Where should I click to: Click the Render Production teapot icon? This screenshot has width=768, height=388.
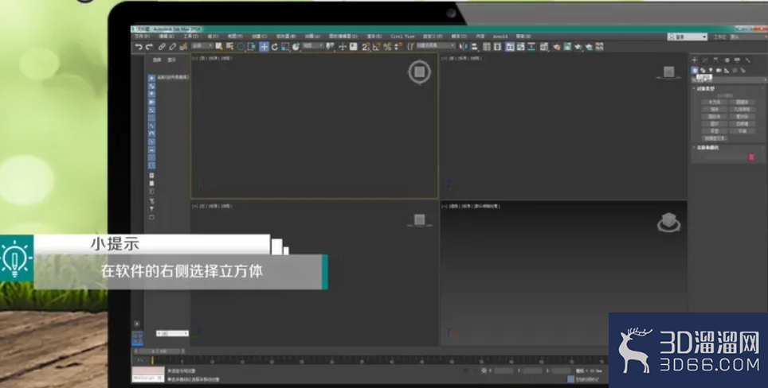(578, 46)
